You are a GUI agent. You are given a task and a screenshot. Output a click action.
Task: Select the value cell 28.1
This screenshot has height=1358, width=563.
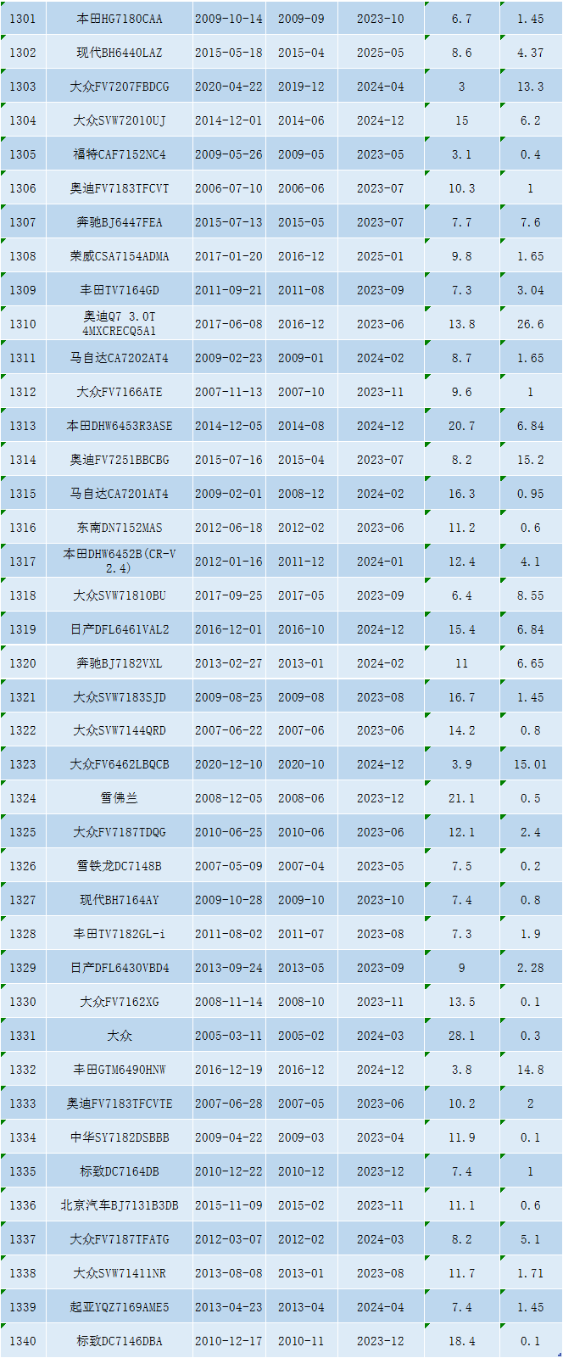coord(462,1036)
